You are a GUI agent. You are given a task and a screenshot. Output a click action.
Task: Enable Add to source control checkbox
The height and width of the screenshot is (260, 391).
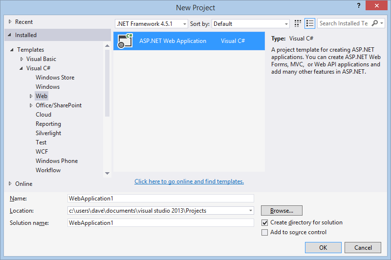click(x=264, y=232)
